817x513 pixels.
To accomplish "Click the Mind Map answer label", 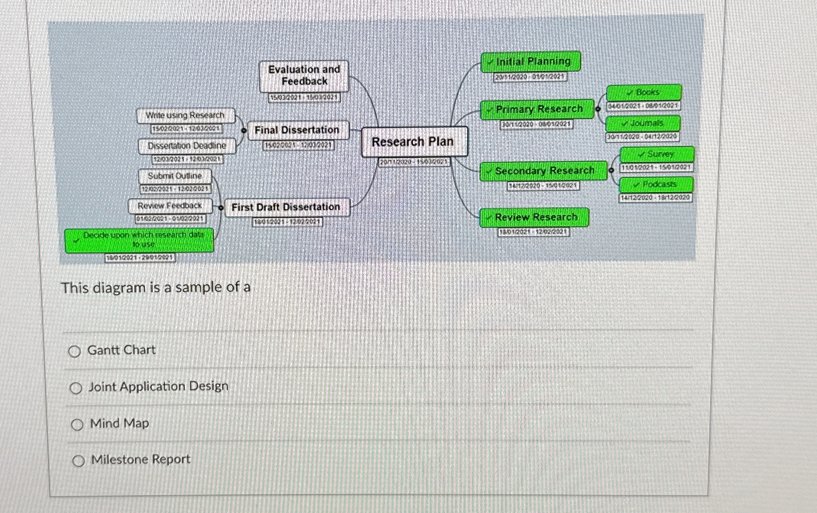I will click(x=119, y=423).
